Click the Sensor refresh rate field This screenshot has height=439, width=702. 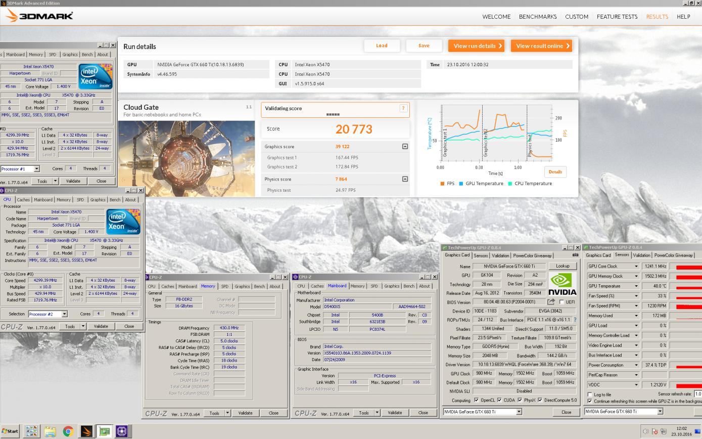tap(697, 394)
